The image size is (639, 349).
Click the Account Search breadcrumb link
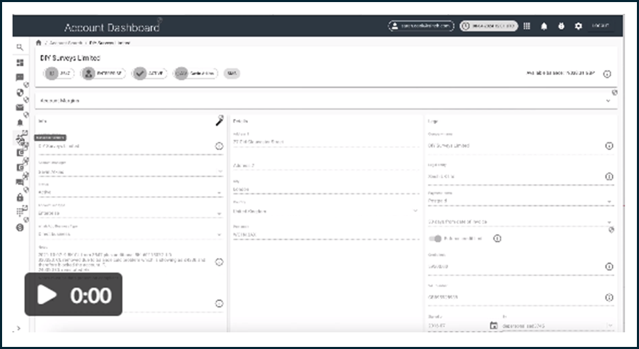(x=65, y=43)
